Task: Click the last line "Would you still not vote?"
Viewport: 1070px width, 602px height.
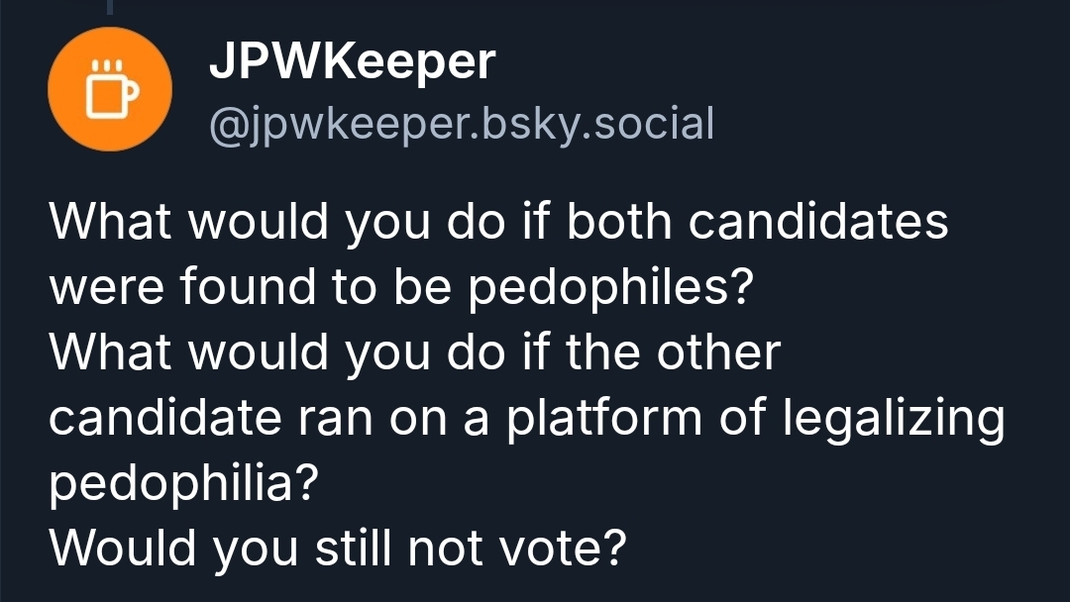Action: 338,548
